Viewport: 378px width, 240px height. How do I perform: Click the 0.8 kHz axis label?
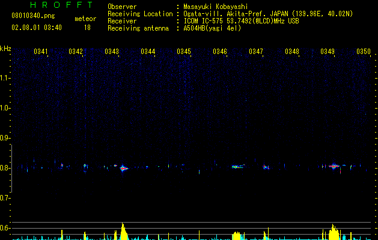point(5,168)
